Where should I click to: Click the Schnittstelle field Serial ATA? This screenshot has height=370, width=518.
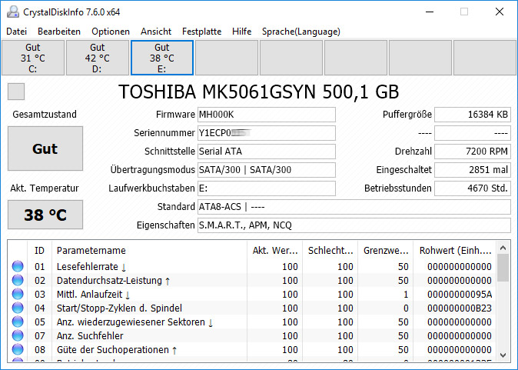point(267,152)
